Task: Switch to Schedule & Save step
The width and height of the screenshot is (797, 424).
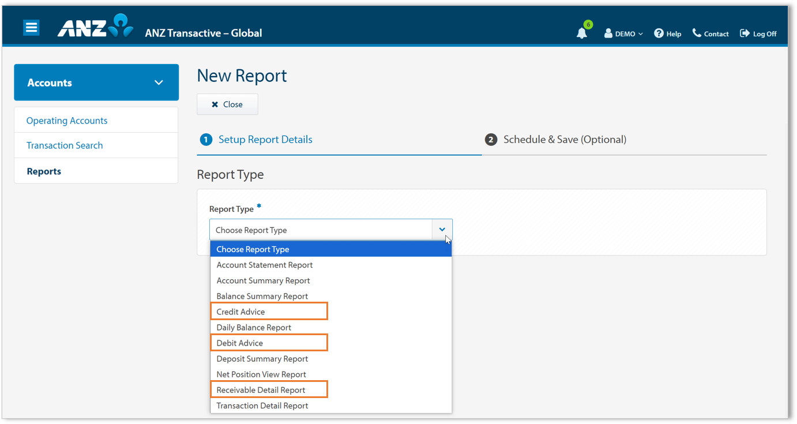Action: [x=564, y=140]
